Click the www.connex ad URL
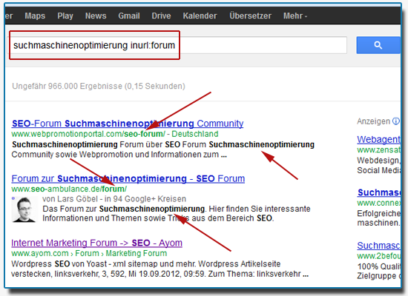The image size is (408, 296). tap(378, 203)
